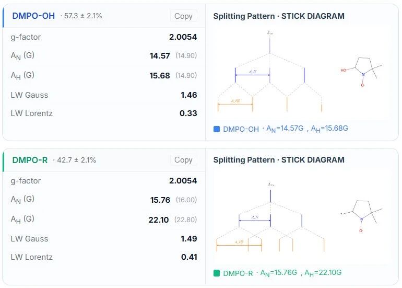Click the LW Lorentz value 0.41
The width and height of the screenshot is (402, 288).
[x=188, y=257]
